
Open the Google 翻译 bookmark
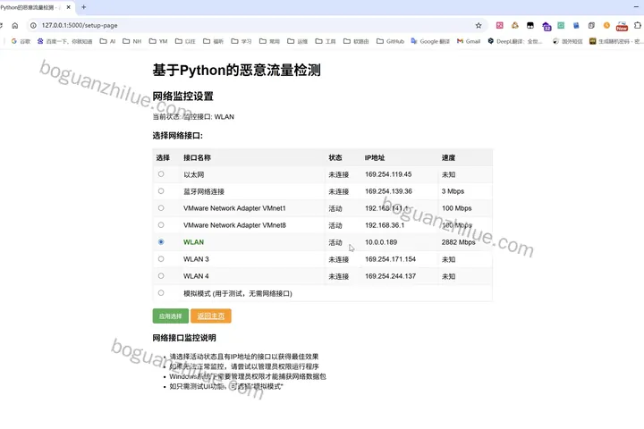(430, 41)
